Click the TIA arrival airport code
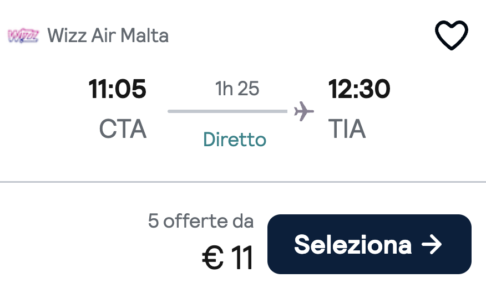Image resolution: width=486 pixels, height=288 pixels. 347,128
